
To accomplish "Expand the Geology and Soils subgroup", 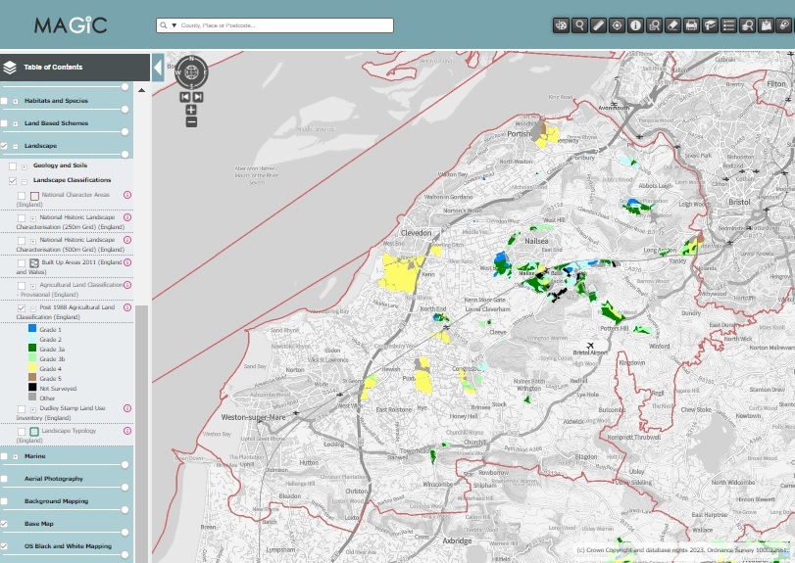I will [x=24, y=165].
